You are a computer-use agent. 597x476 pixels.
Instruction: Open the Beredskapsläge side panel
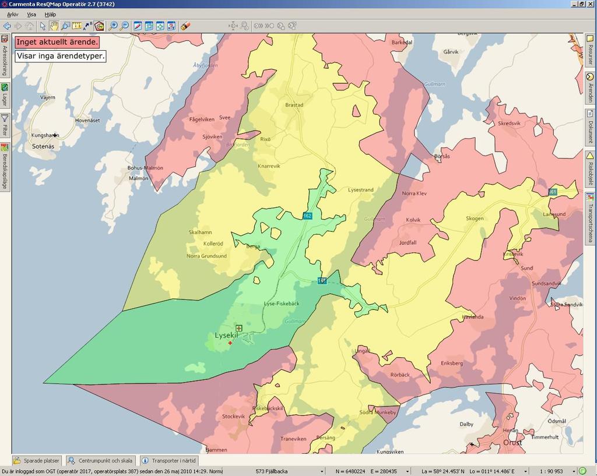click(x=5, y=166)
